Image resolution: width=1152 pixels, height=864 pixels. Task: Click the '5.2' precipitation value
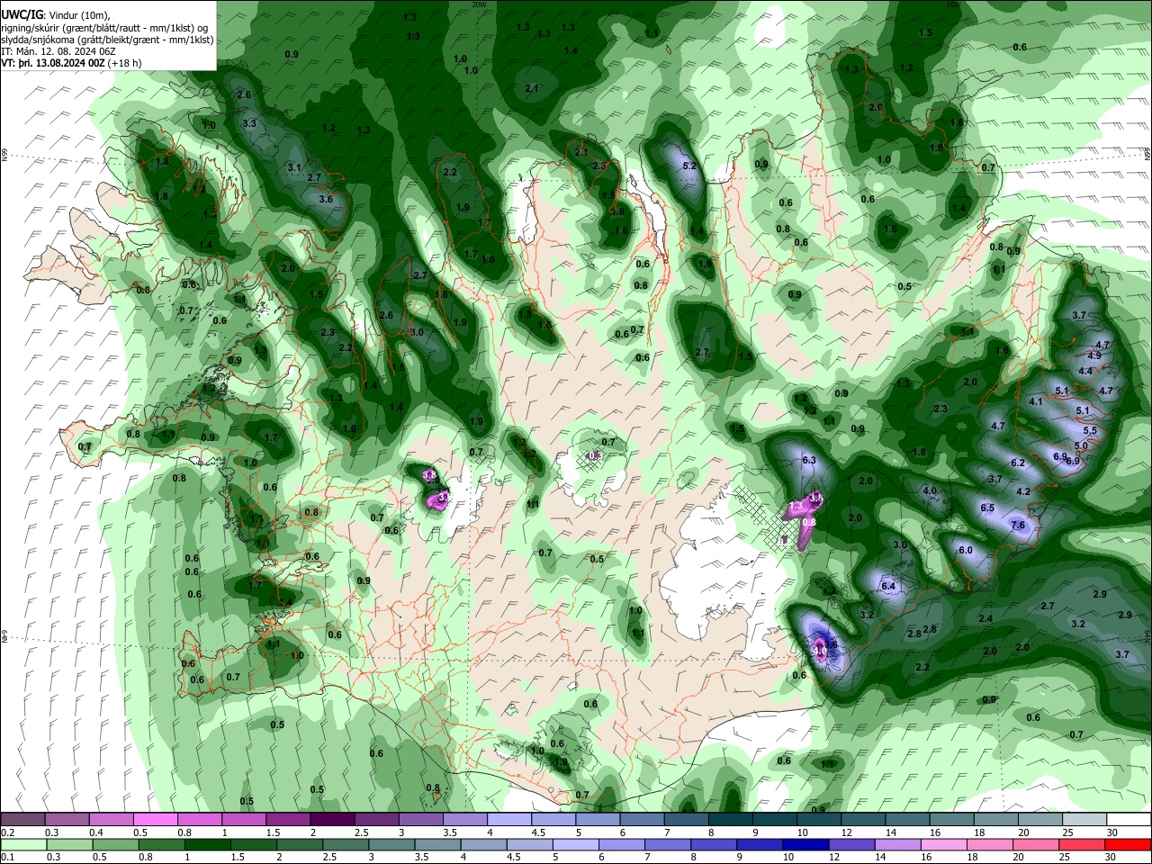pyautogui.click(x=689, y=166)
